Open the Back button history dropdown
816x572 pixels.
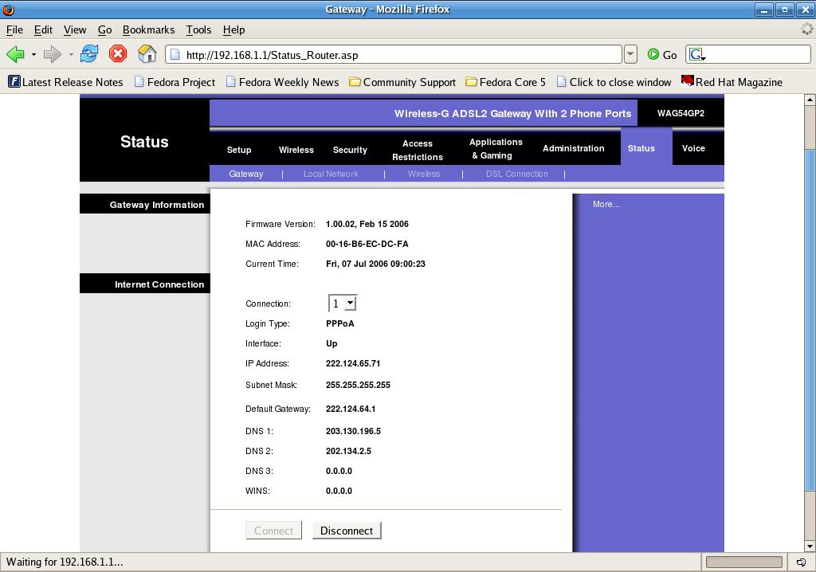33,54
